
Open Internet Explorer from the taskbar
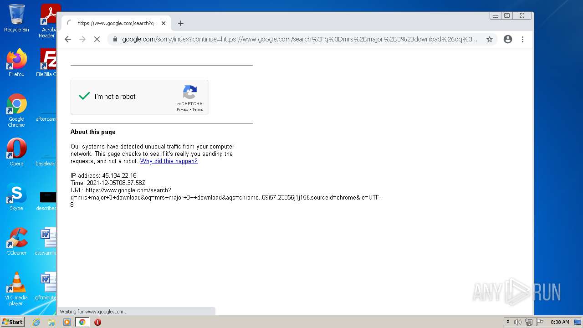tap(36, 322)
